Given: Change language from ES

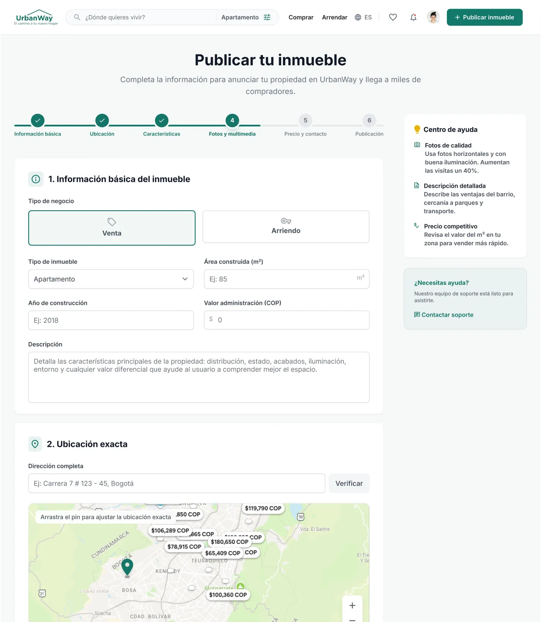Looking at the screenshot, I should click(x=363, y=17).
